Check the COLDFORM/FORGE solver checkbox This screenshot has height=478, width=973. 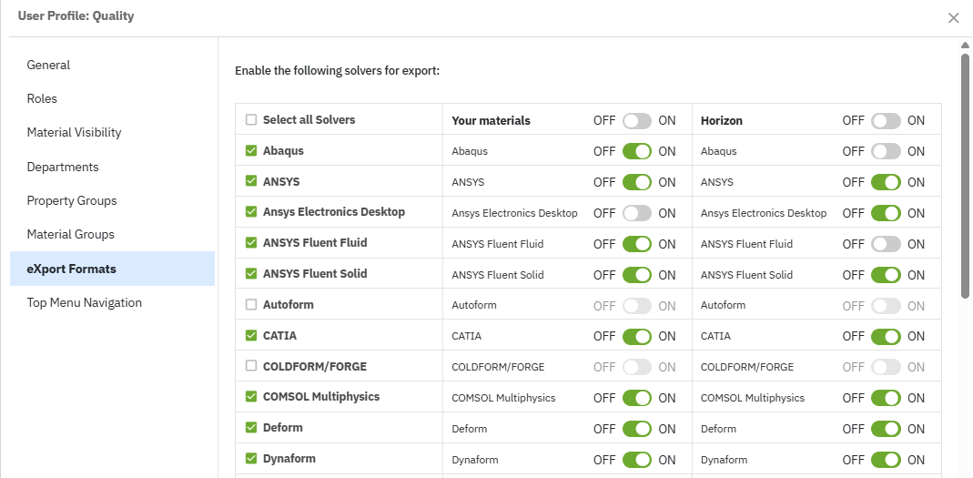tap(251, 366)
